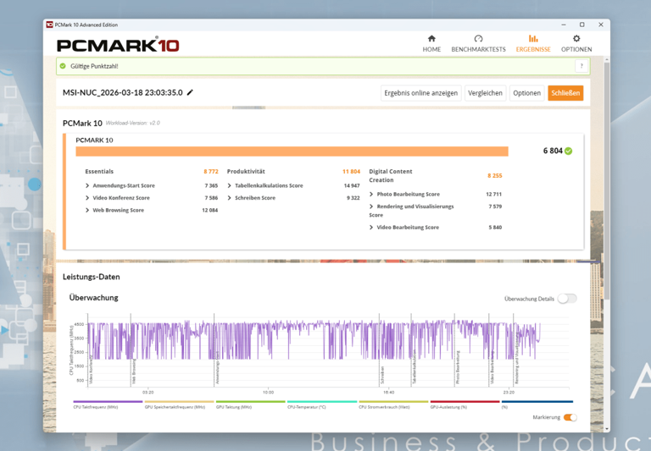Expand the Web Browsing Score row

87,211
